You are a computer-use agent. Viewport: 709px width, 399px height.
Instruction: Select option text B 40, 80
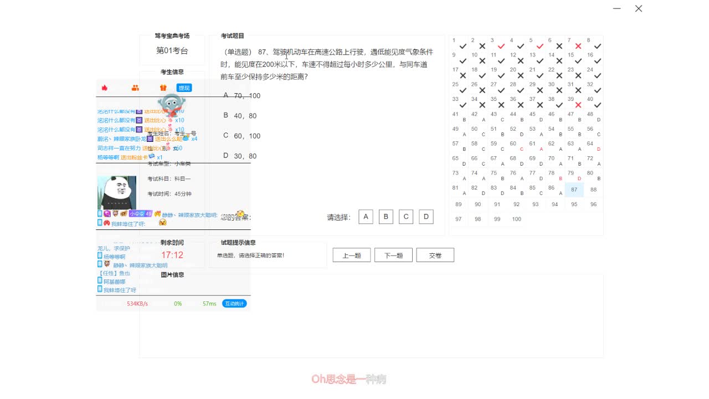pyautogui.click(x=240, y=116)
